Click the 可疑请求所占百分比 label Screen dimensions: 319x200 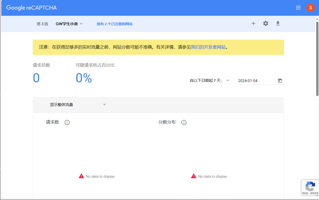95,65
